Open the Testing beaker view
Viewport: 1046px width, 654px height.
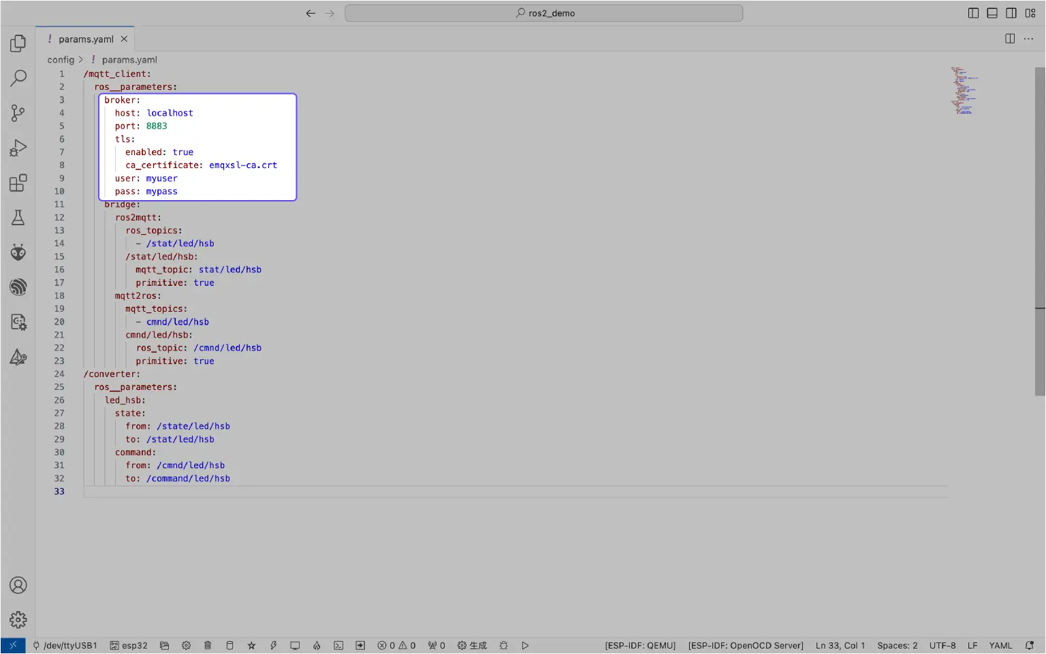[18, 217]
